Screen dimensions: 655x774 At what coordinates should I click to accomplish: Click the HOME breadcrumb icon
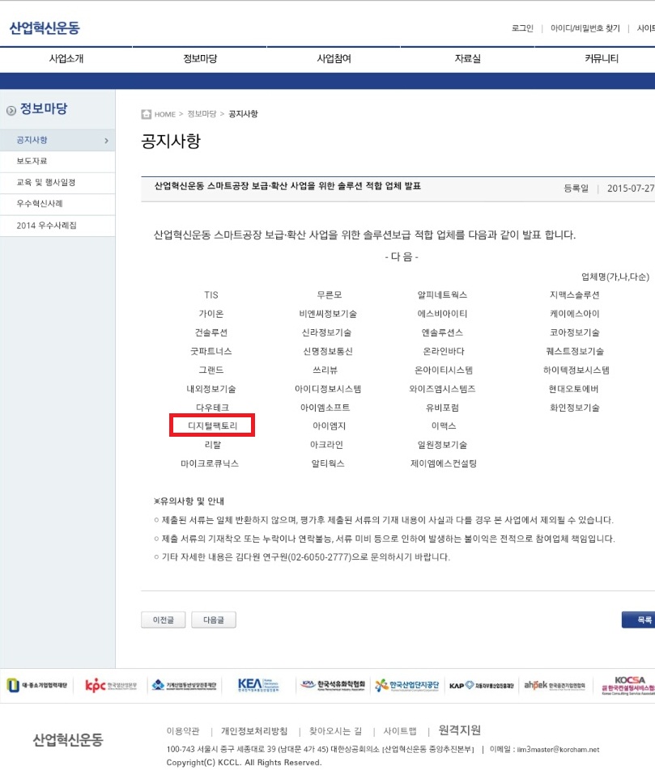(x=147, y=114)
